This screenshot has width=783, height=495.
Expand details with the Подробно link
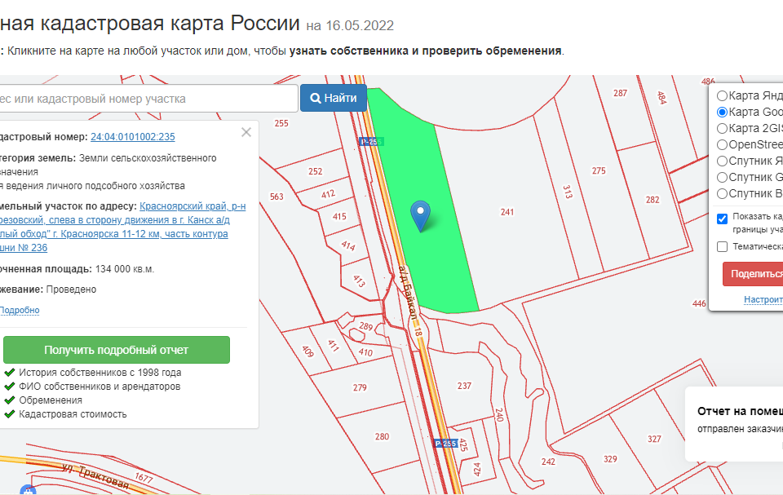[x=20, y=311]
